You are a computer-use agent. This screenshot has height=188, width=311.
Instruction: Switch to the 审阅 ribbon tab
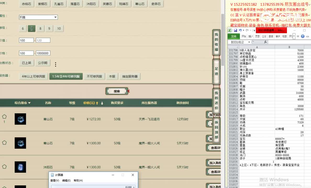278,36
